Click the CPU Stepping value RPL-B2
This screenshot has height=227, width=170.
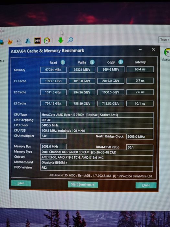97,120
